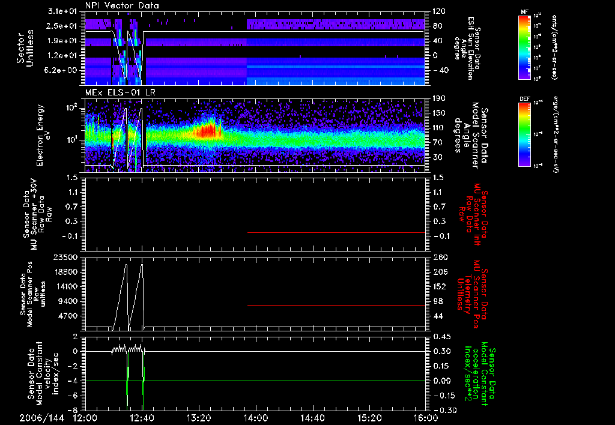Click the red 'MU Scanner Pos Telemetry' axis title
This screenshot has width=615, height=425.
coord(473,294)
